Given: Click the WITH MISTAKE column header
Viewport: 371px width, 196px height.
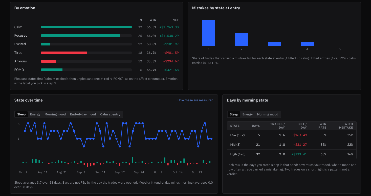Looking at the screenshot, I should pyautogui.click(x=346, y=126).
